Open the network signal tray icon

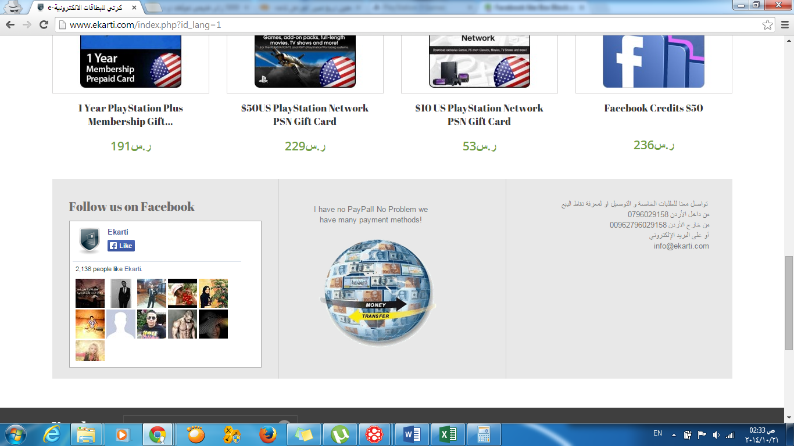coord(730,434)
